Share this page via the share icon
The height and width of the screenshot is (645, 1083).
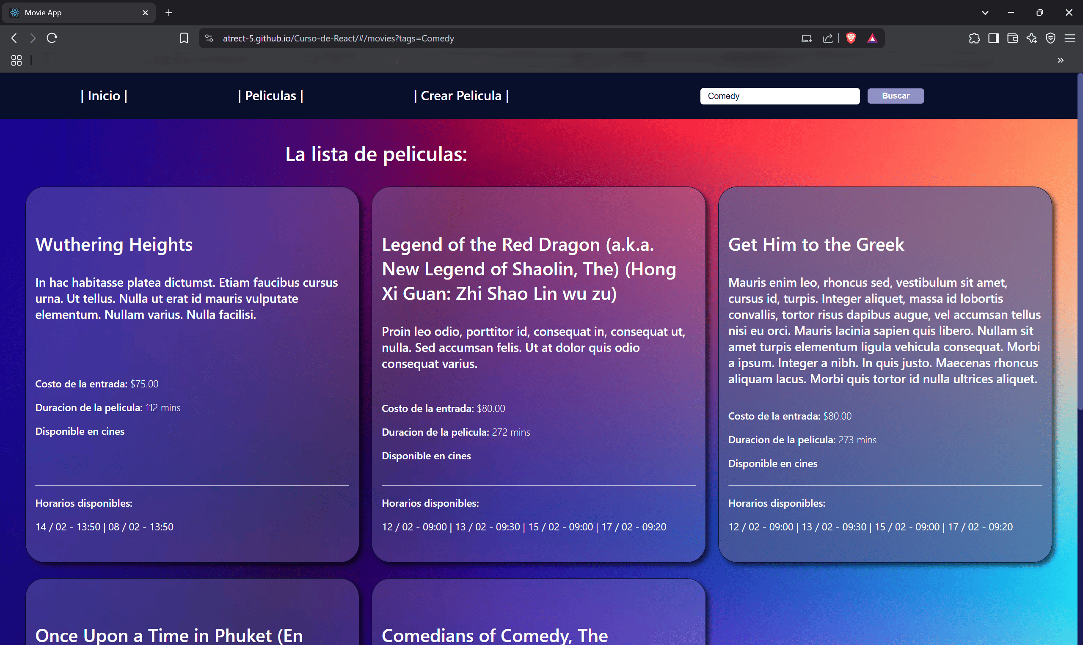(828, 38)
